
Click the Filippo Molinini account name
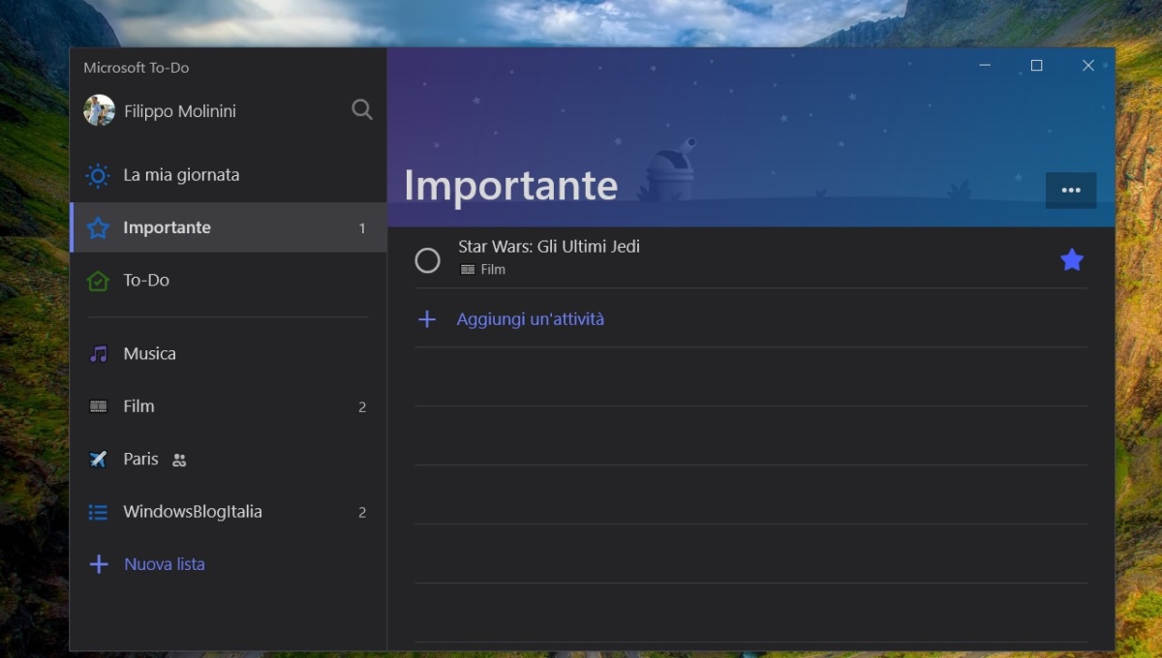point(180,111)
